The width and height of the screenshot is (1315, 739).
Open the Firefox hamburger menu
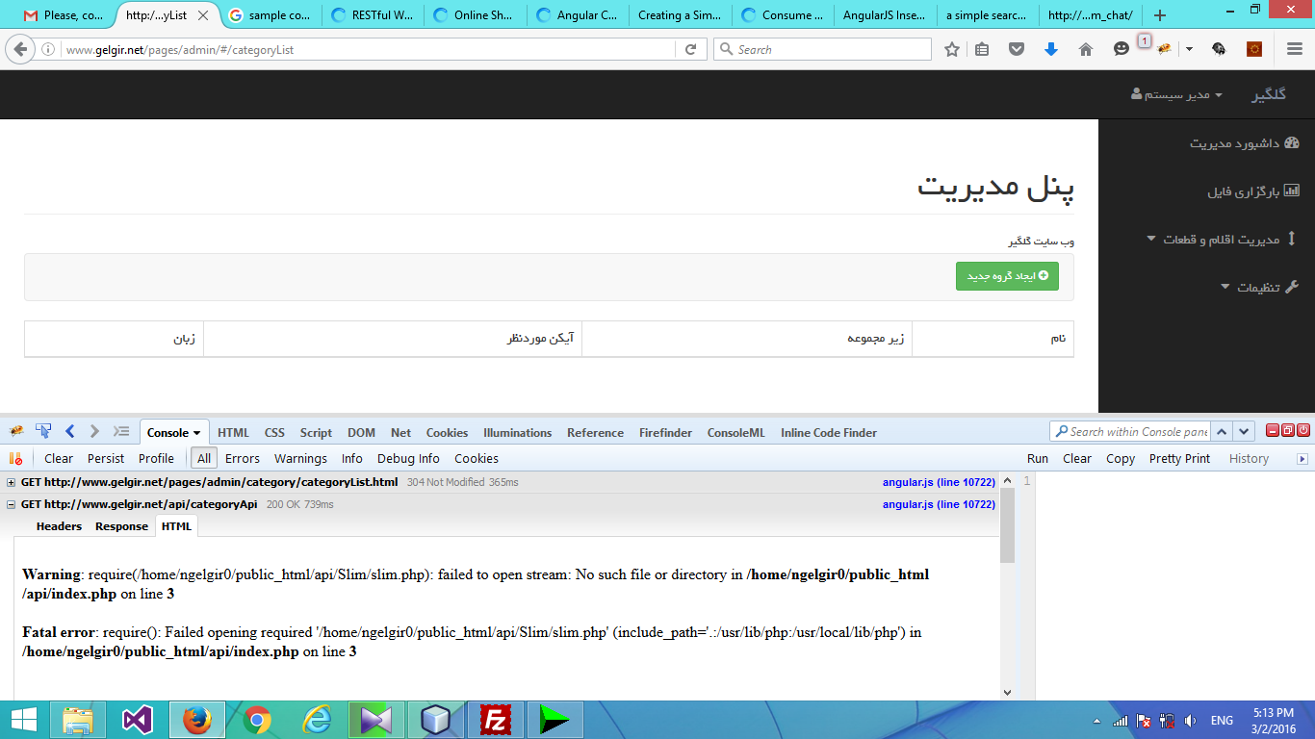click(1295, 49)
